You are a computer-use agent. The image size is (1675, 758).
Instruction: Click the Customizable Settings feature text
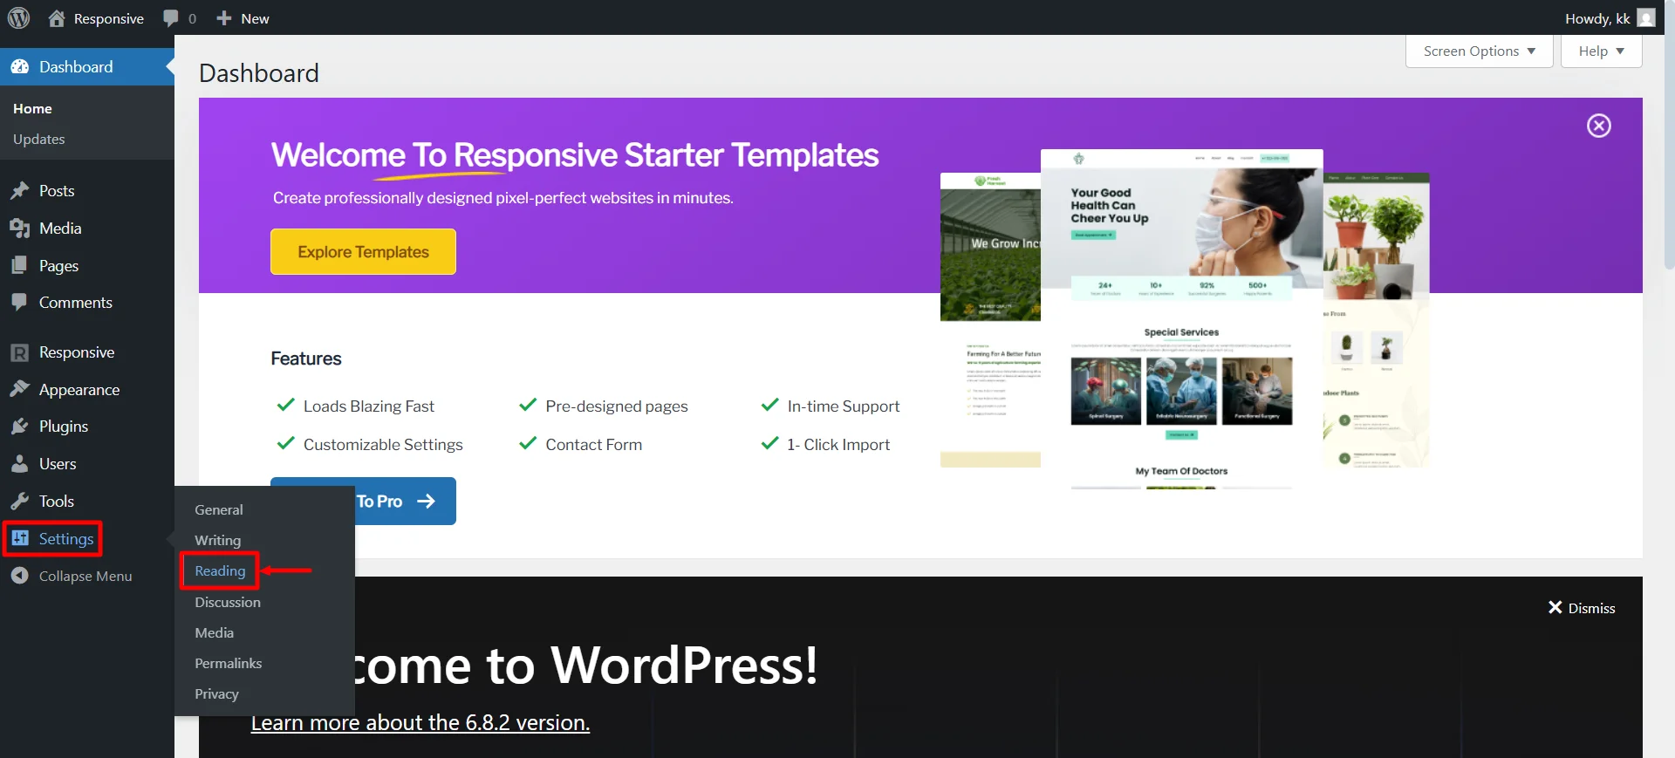383,445
